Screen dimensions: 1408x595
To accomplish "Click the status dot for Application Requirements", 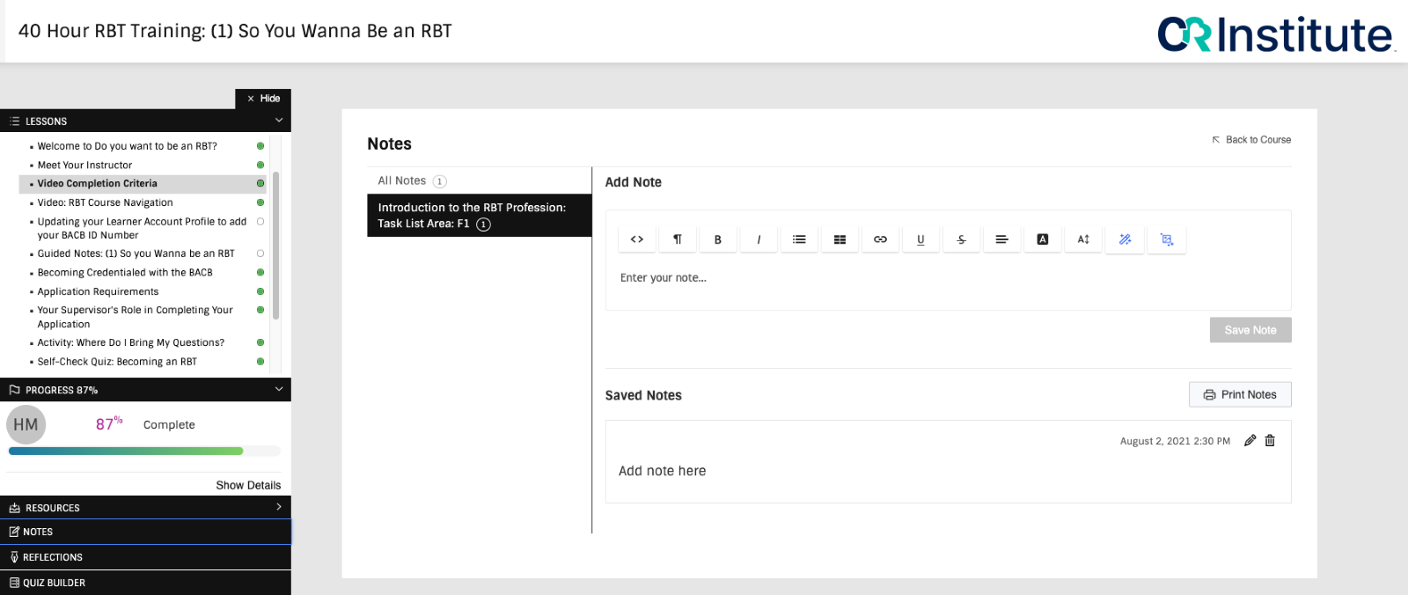I will 260,291.
